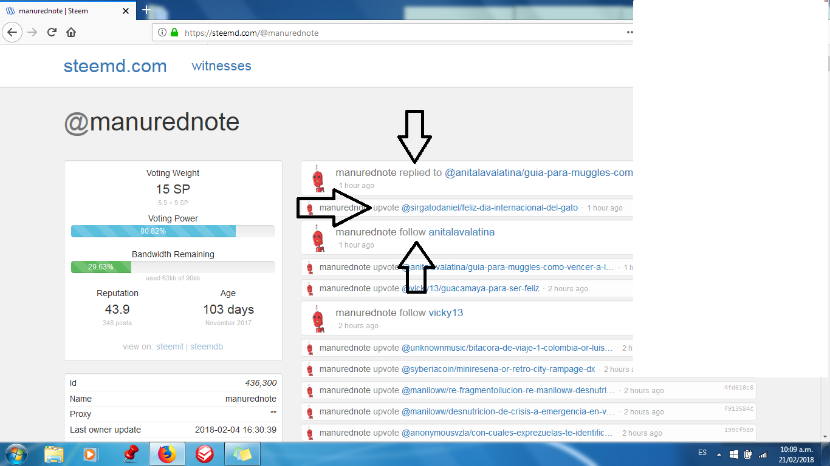
Task: Open the page actions three-dot menu
Action: 629,33
